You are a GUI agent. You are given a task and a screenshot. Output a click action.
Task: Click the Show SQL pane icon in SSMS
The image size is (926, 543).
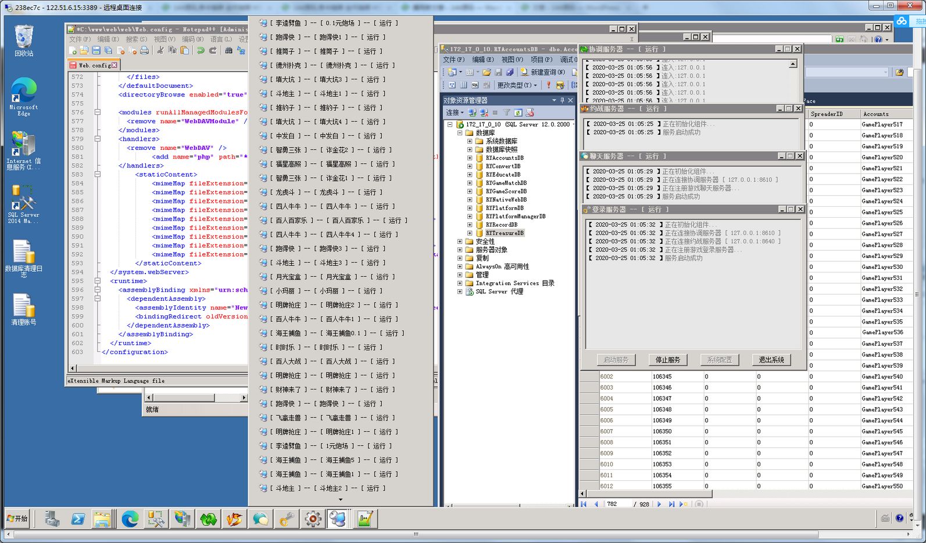[475, 85]
